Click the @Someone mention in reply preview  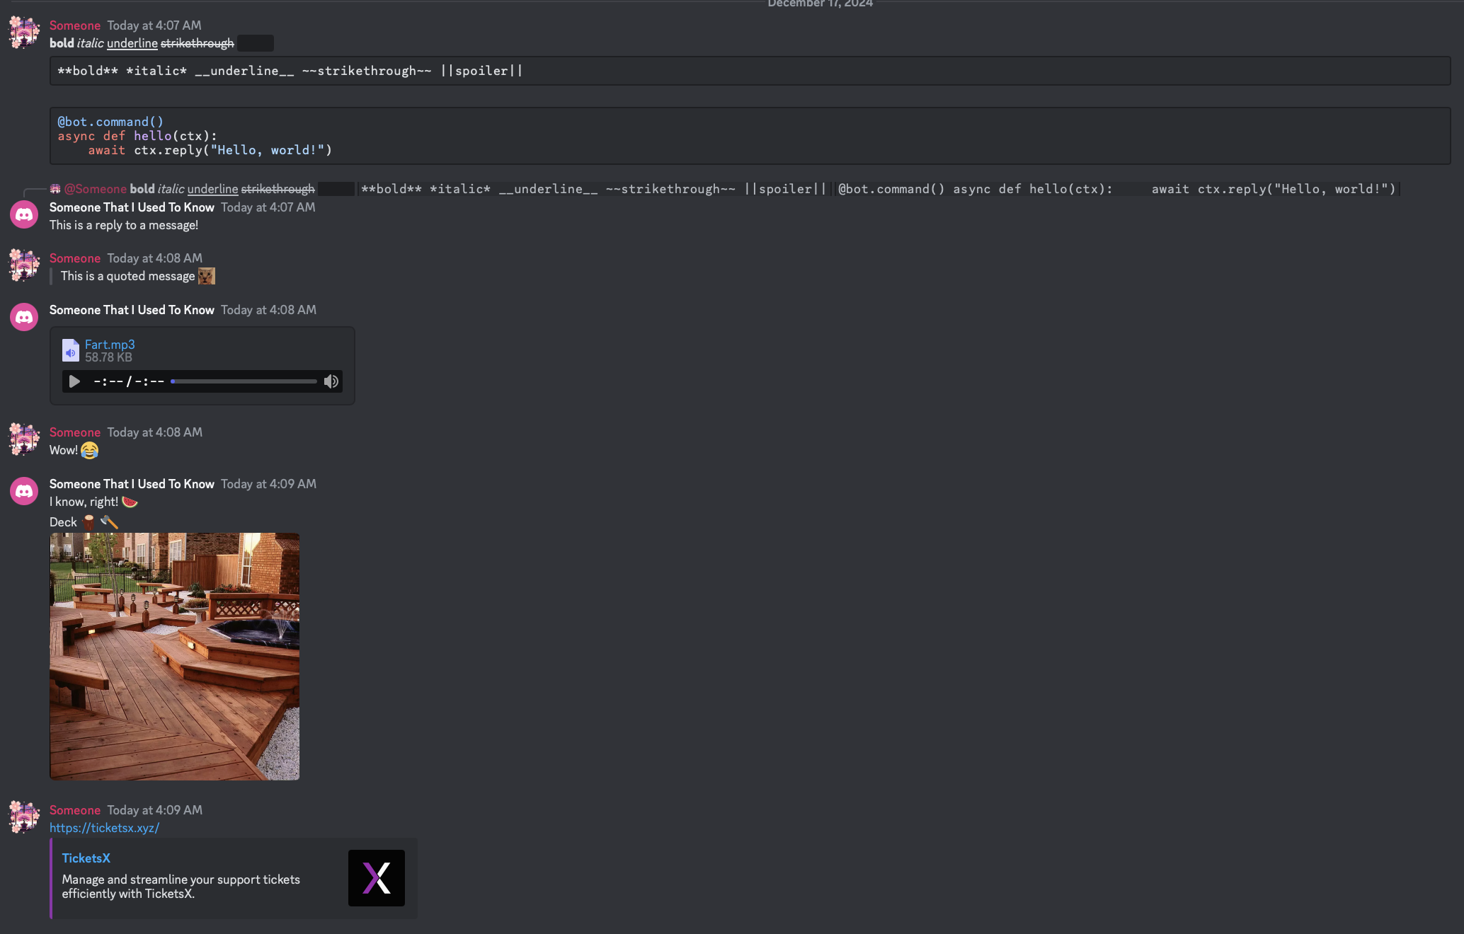pyautogui.click(x=95, y=189)
